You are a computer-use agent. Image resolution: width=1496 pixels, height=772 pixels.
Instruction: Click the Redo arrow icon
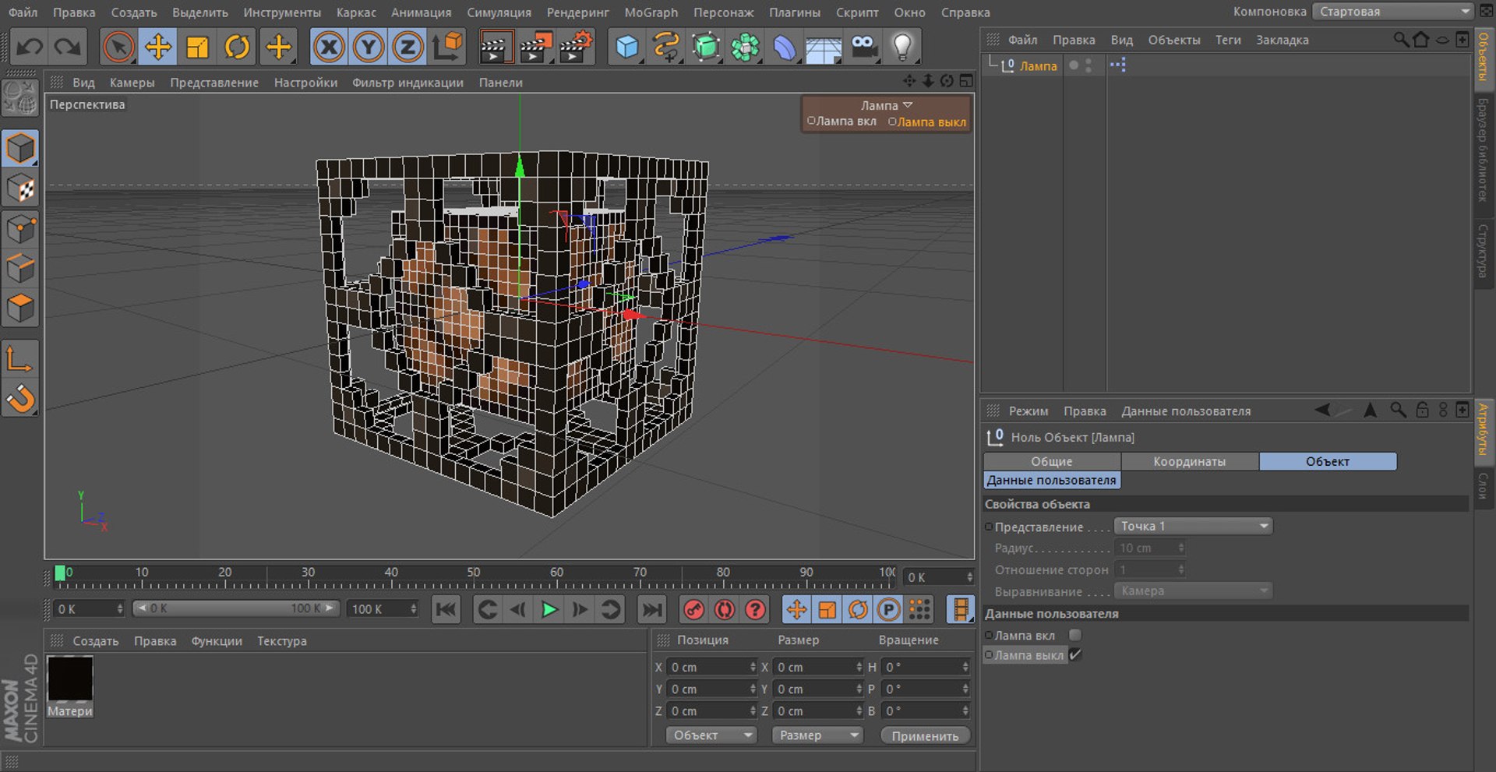pyautogui.click(x=68, y=48)
